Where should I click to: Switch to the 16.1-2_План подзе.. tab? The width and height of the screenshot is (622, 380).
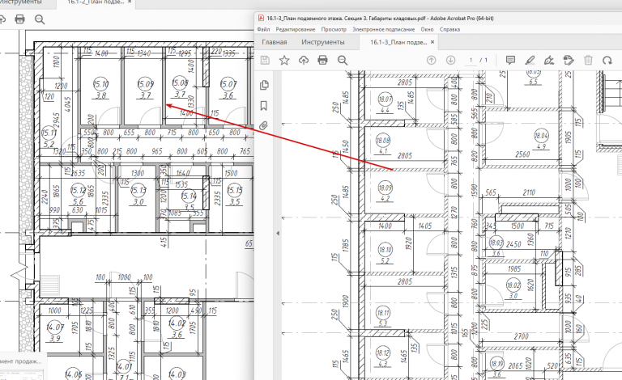tap(96, 2)
